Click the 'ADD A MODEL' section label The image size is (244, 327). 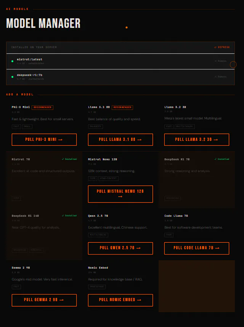click(20, 95)
